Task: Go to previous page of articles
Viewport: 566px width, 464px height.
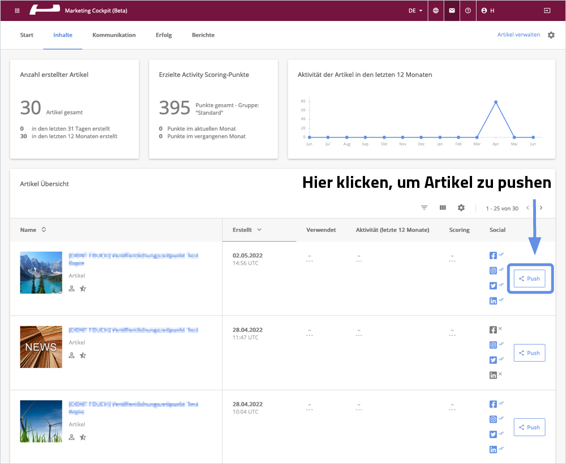Action: click(x=528, y=208)
